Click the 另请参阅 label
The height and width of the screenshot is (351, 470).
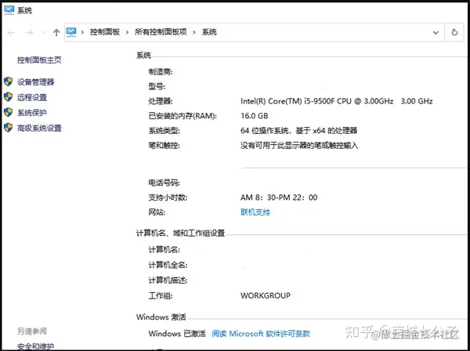32,331
